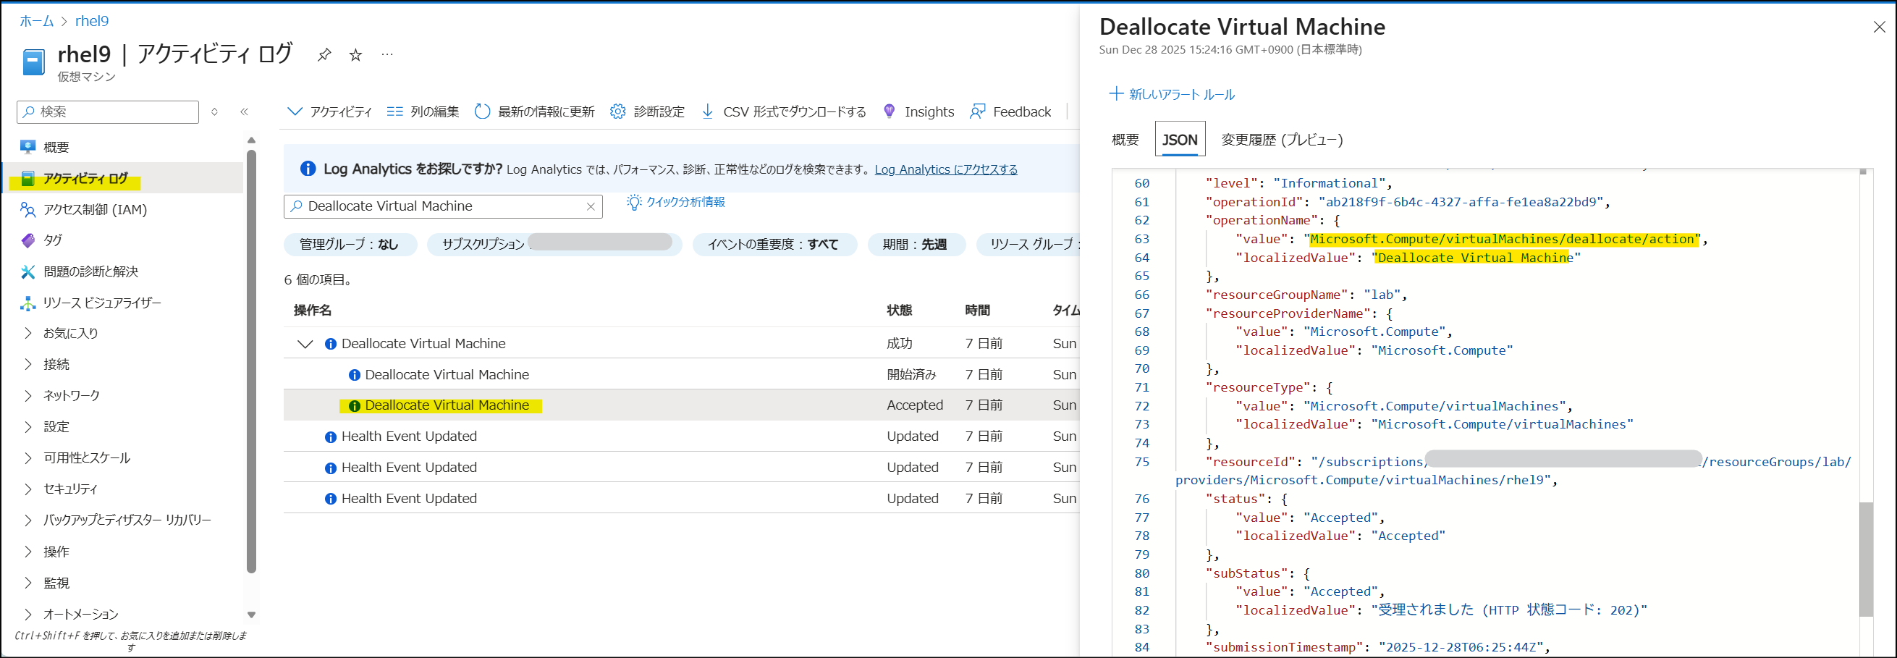1897x658 pixels.
Task: Collapse the sidebar with double chevron
Action: click(x=245, y=112)
